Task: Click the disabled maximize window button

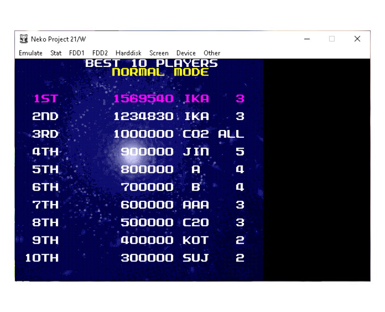Action: pyautogui.click(x=332, y=39)
